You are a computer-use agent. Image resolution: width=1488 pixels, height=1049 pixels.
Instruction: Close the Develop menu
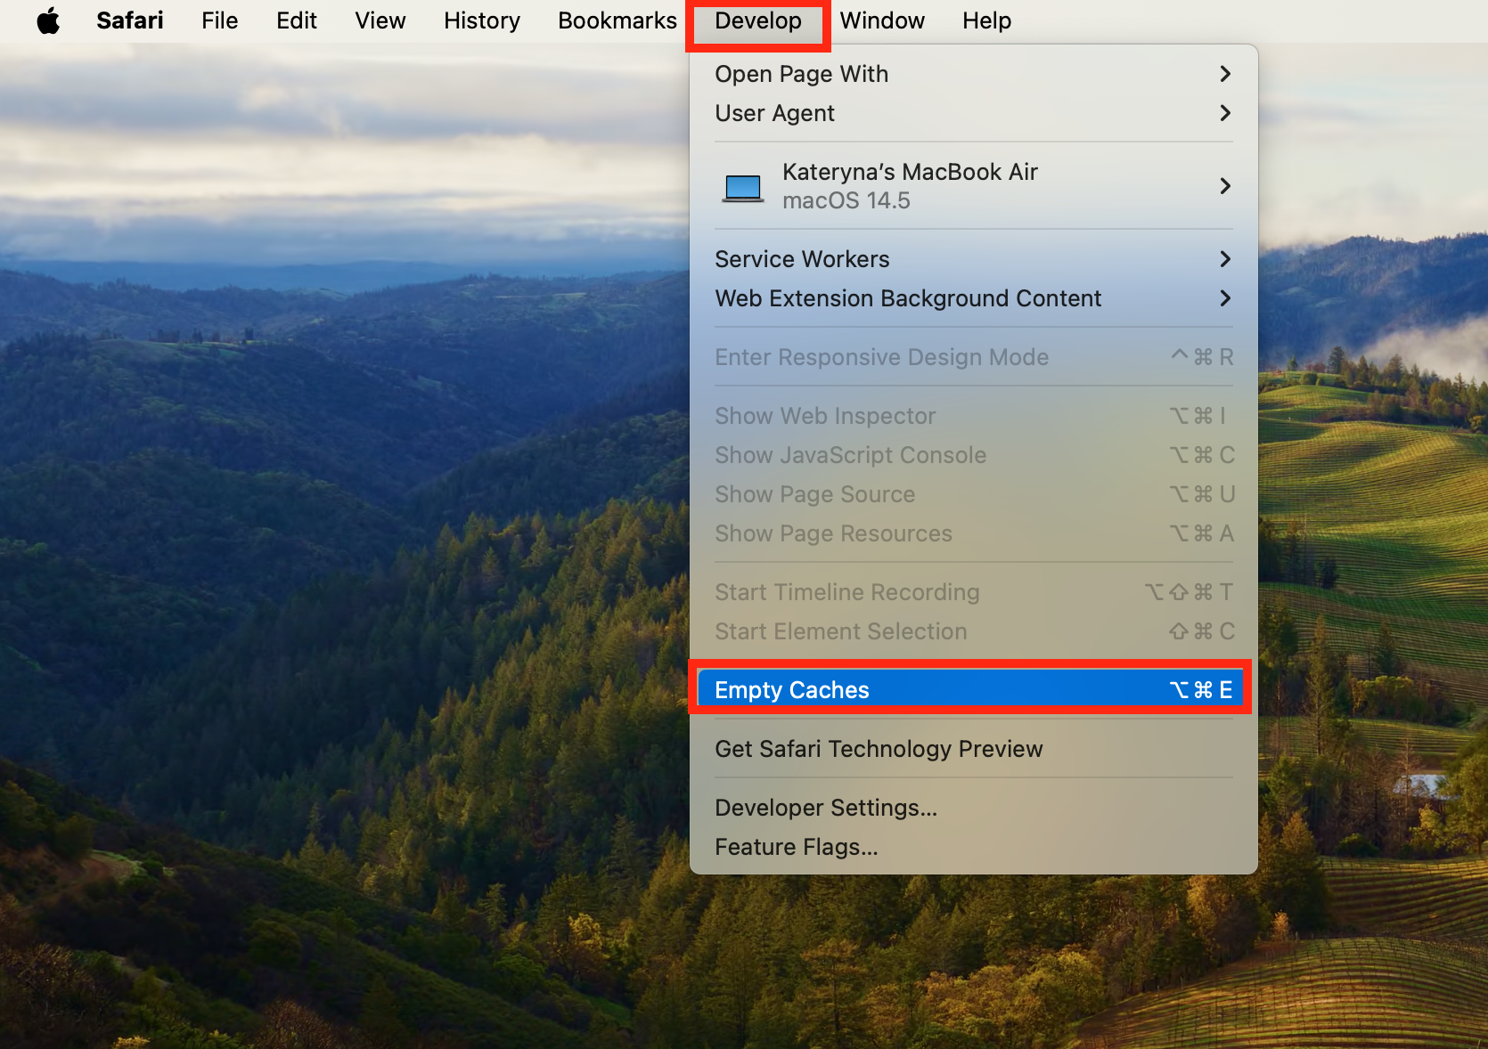(758, 20)
